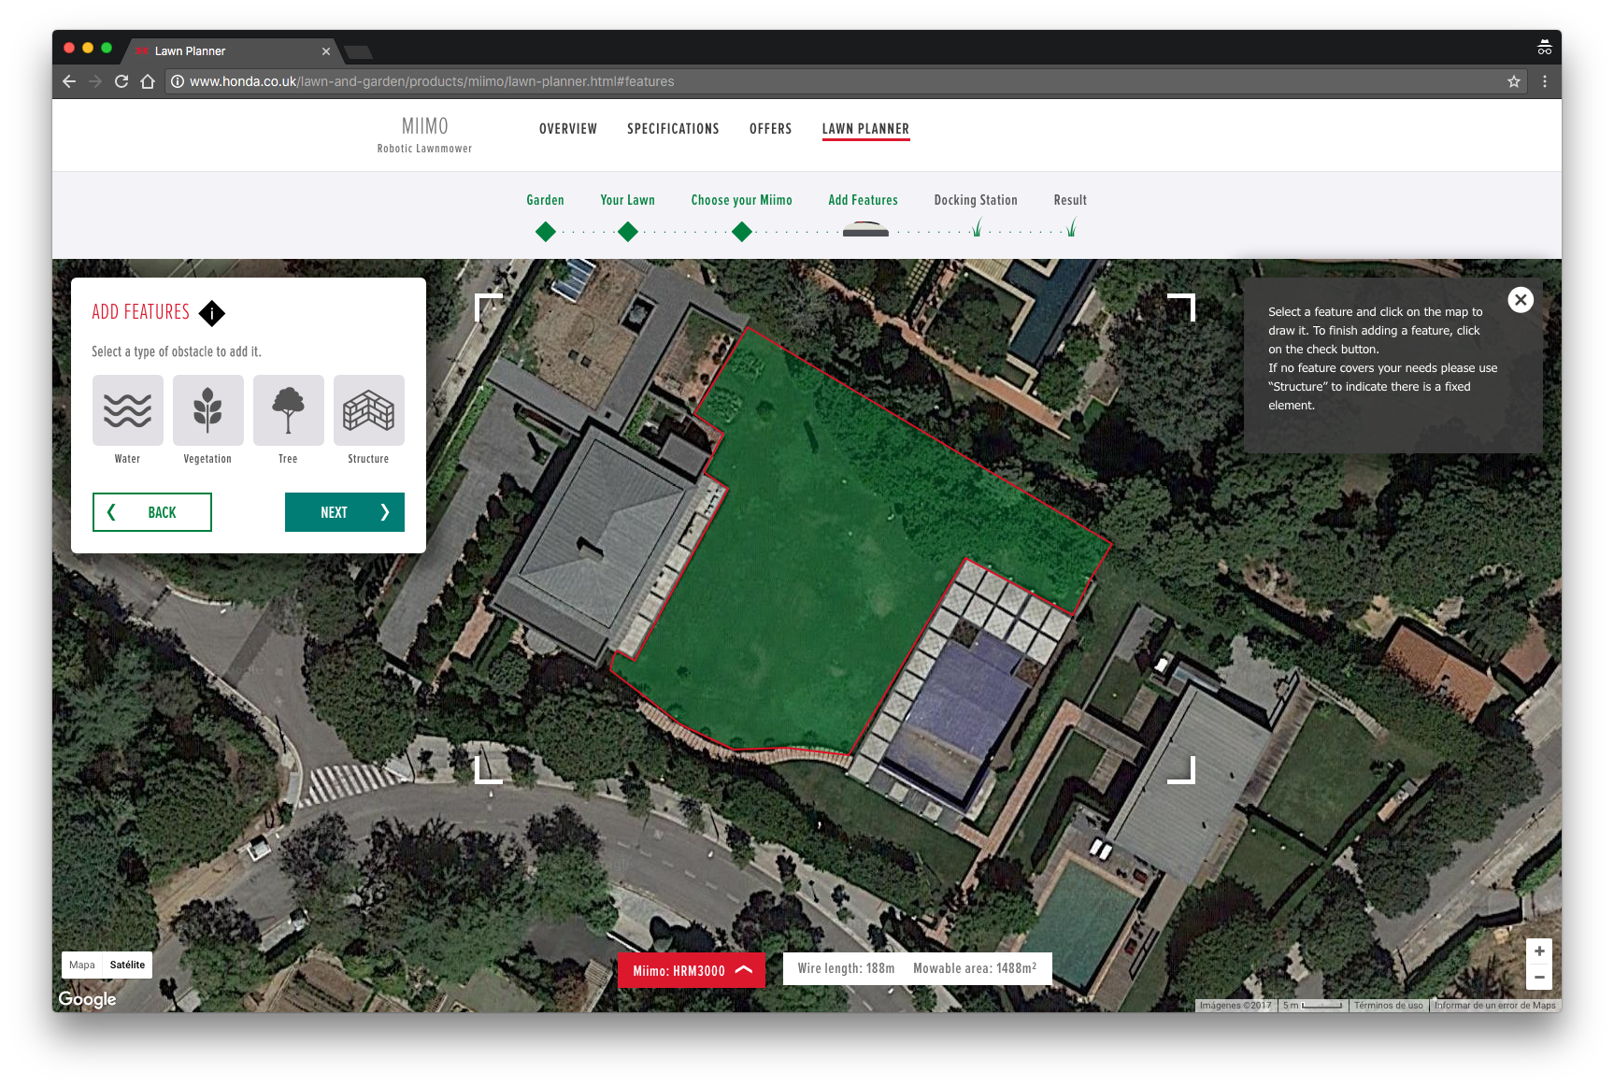The image size is (1614, 1087).
Task: Go to the Garden step label
Action: tap(545, 200)
